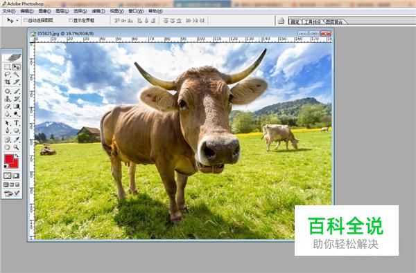Viewport: 416px width, 273px height.
Task: Set Standard Screen Mode
Action: pos(6,185)
